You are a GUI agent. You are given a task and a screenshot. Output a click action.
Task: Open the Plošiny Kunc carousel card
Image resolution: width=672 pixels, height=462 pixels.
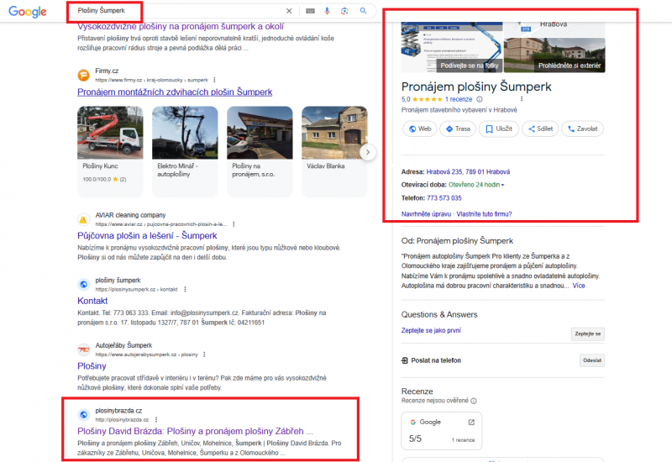pos(110,151)
